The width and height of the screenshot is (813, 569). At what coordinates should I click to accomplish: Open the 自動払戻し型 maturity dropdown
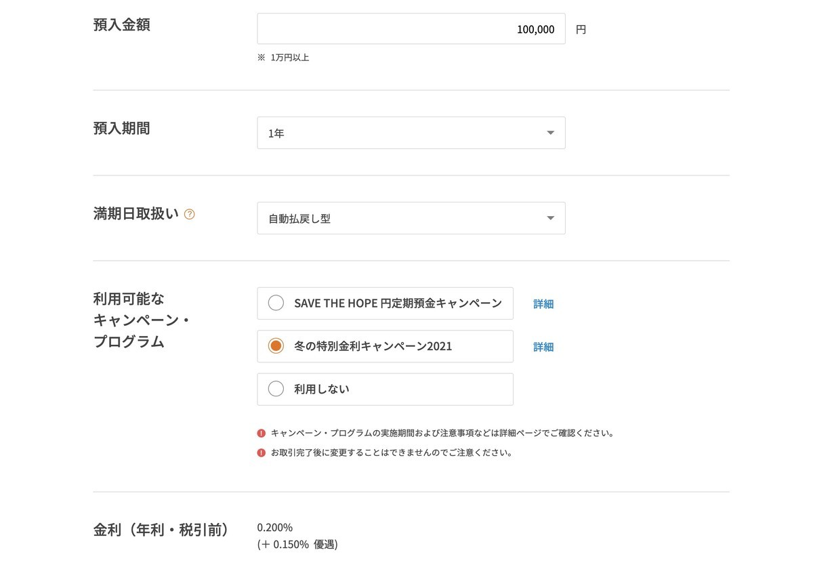[x=411, y=218]
